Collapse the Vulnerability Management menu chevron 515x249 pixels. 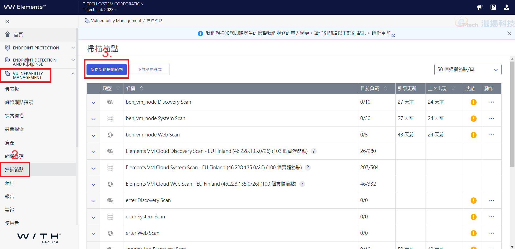73,73
